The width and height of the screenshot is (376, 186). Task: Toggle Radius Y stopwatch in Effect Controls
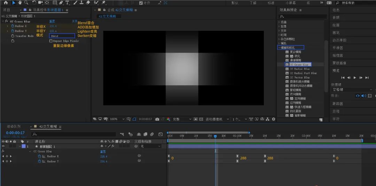(x=13, y=31)
